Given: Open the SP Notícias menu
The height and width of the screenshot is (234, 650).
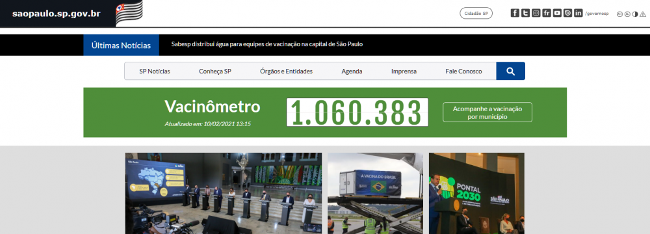Looking at the screenshot, I should [x=155, y=71].
